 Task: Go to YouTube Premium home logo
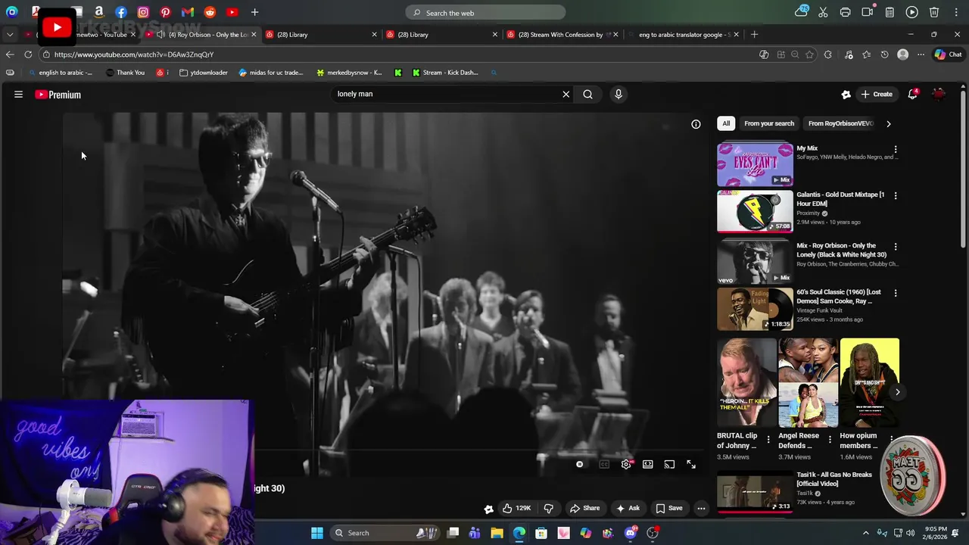tap(58, 95)
